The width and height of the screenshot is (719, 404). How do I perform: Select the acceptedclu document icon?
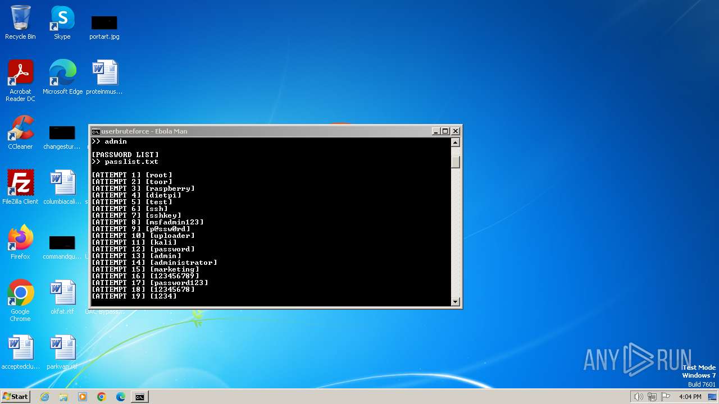(20, 352)
